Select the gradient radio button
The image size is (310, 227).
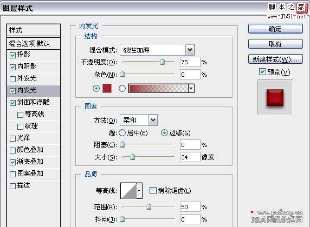(x=122, y=88)
